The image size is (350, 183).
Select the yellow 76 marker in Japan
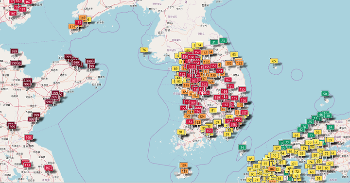(326, 153)
